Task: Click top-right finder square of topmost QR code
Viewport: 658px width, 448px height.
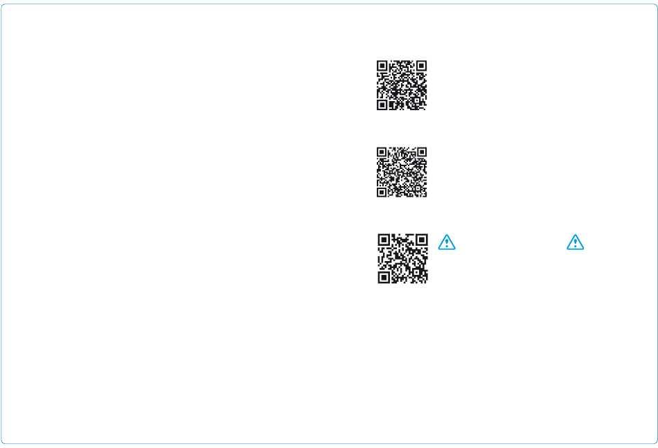Action: (422, 66)
